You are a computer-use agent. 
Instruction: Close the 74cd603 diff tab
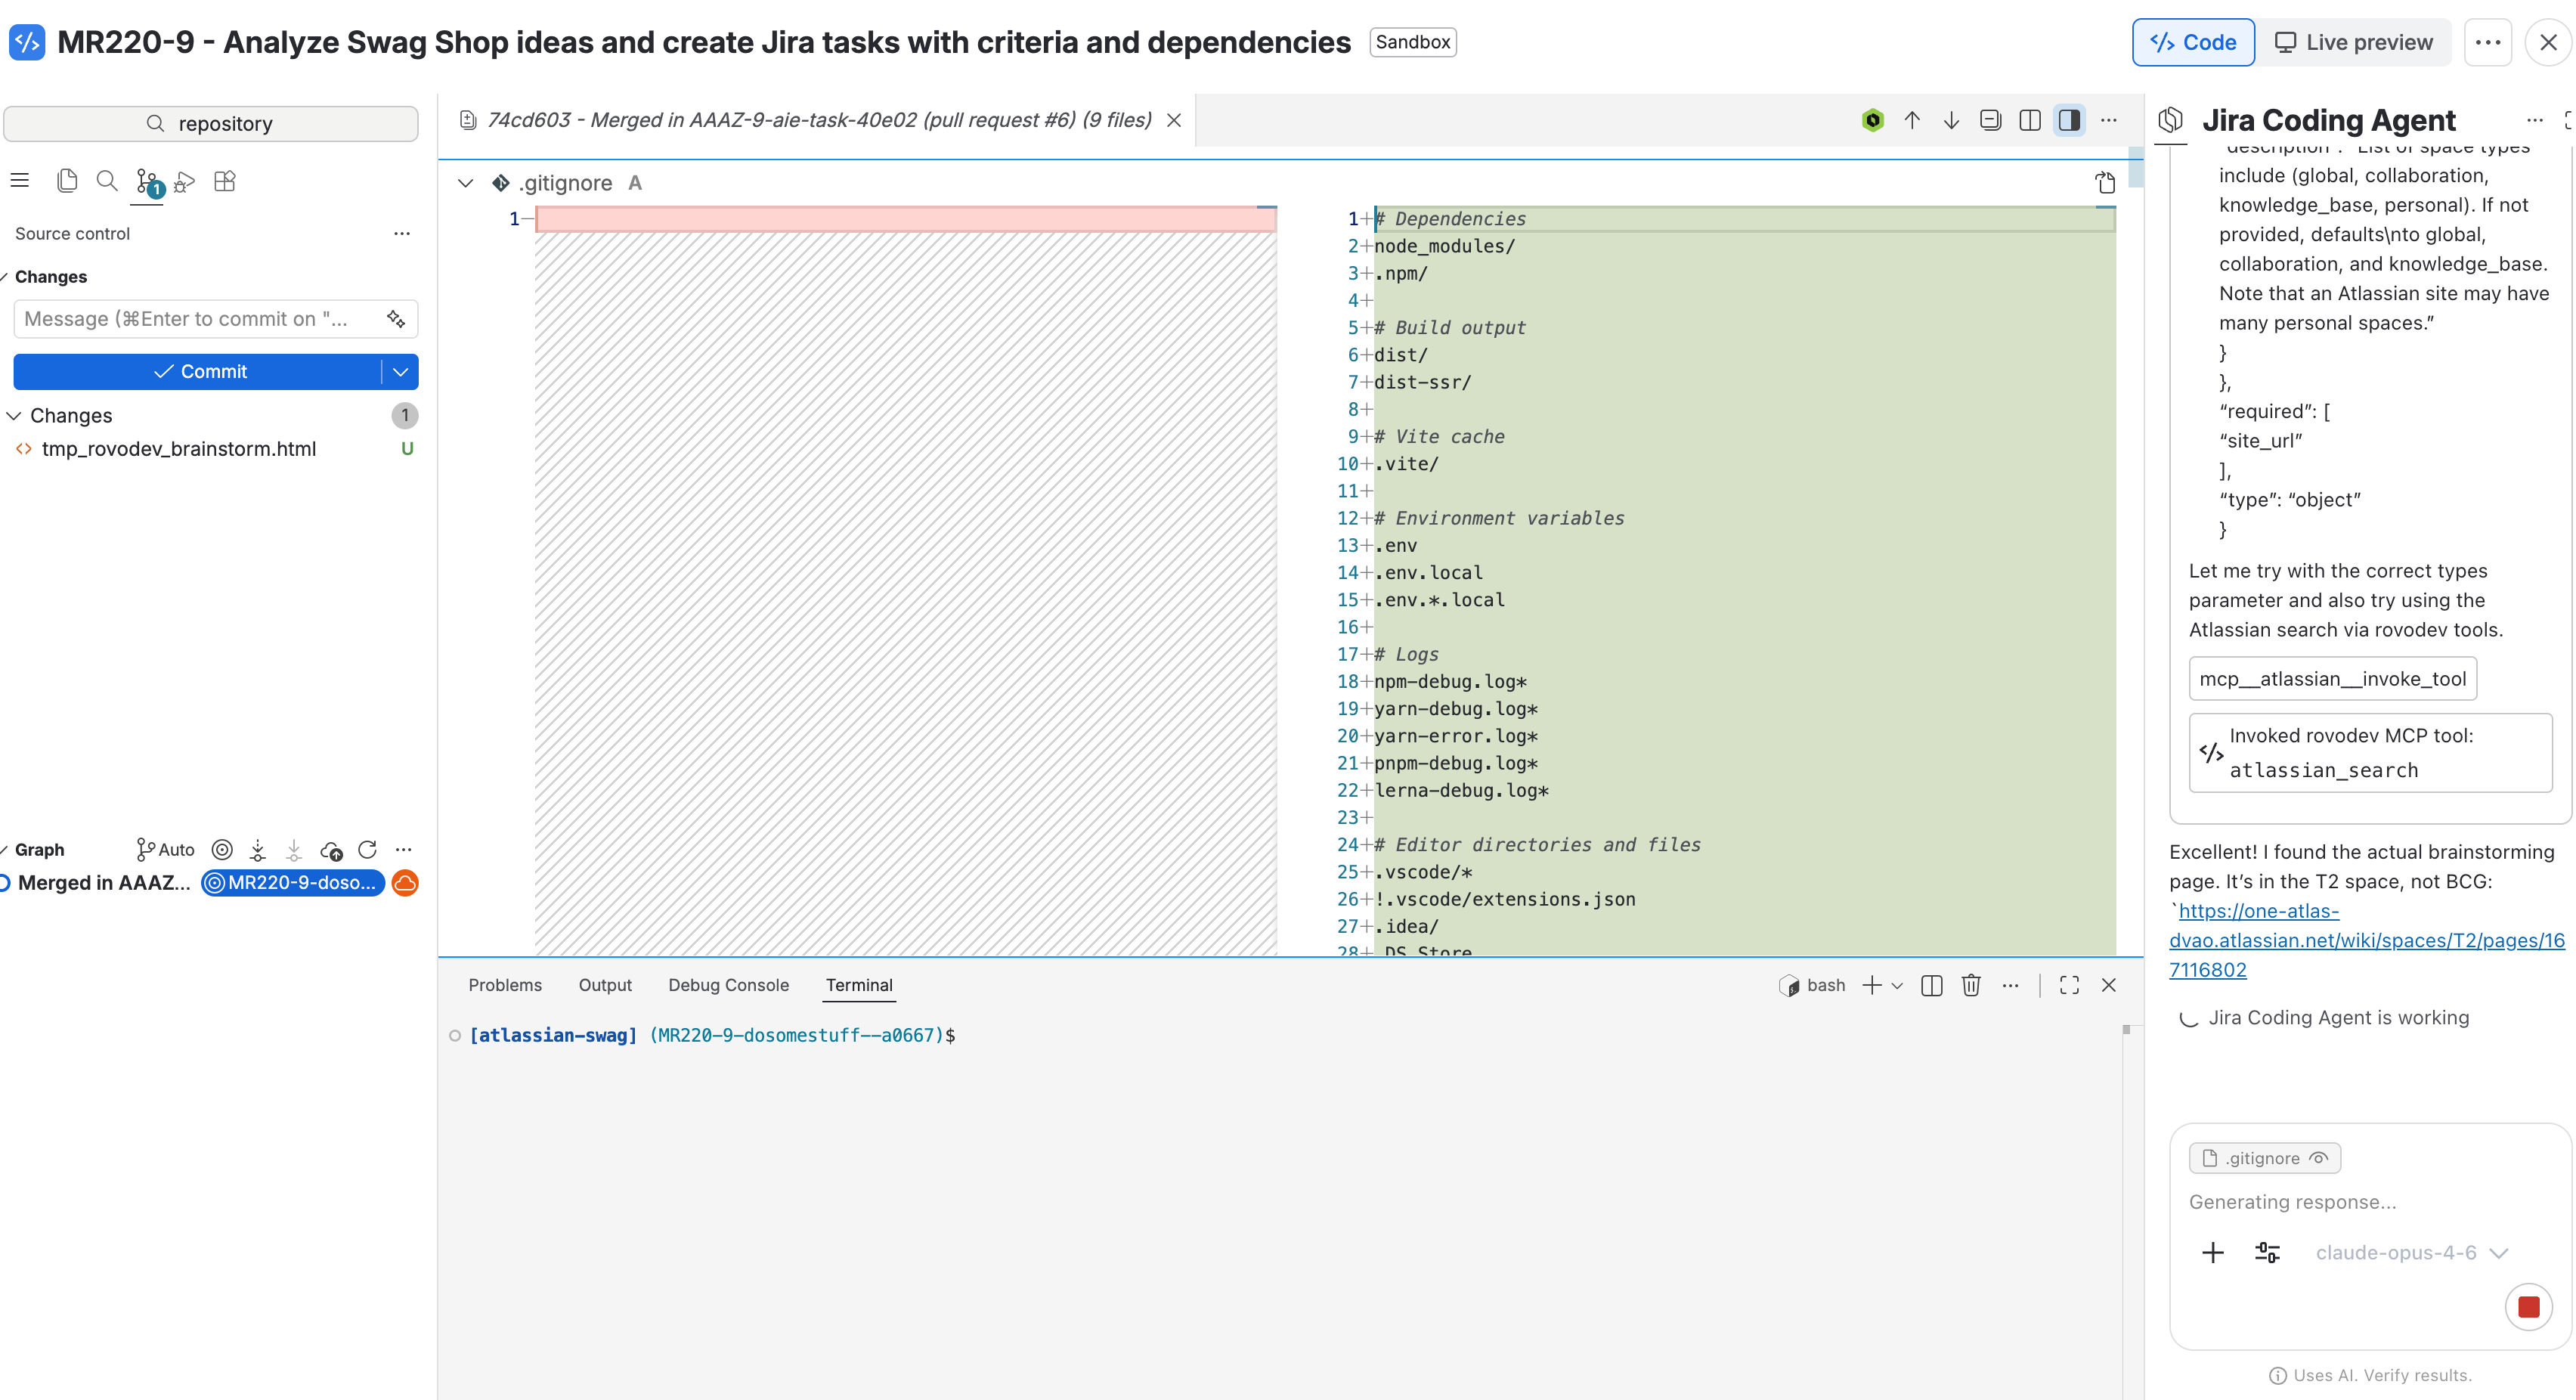pos(1174,120)
